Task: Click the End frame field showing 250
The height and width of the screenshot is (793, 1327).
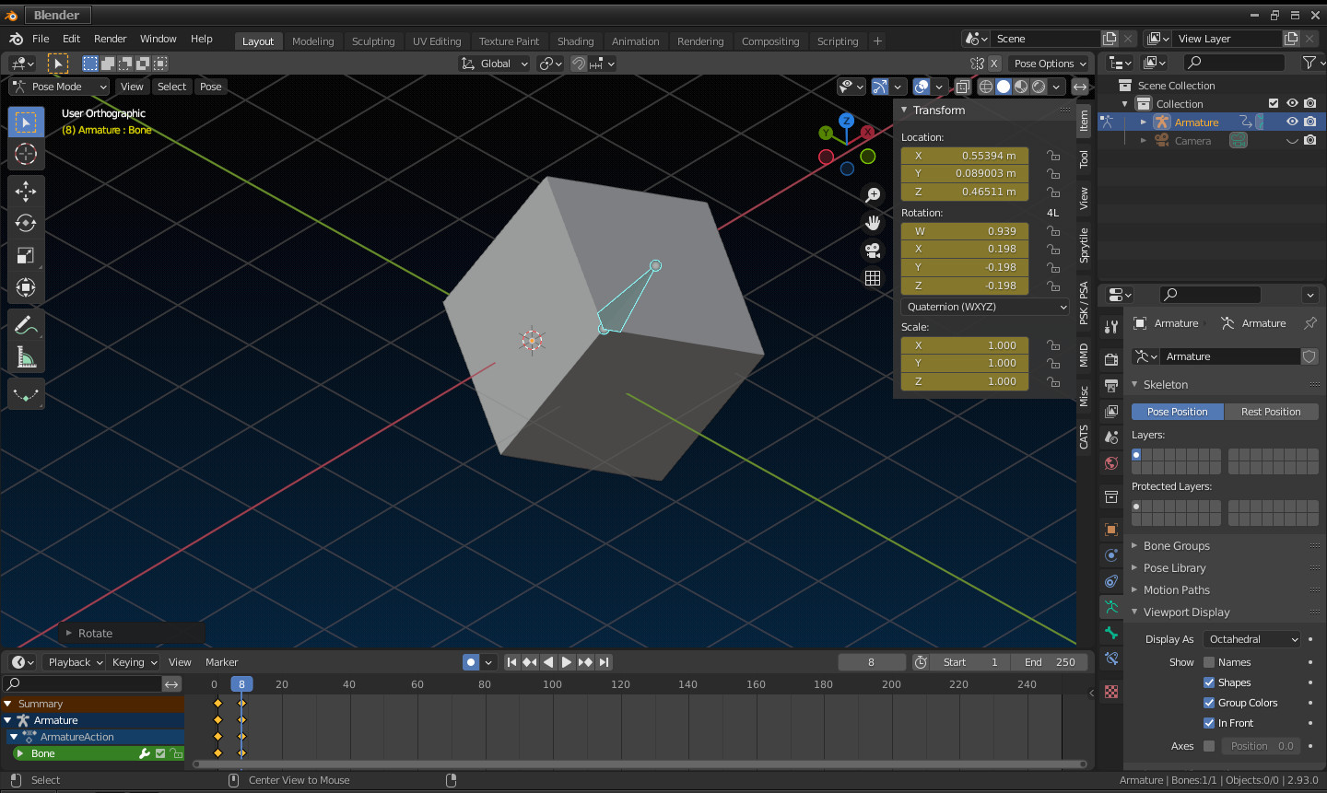Action: coord(1049,661)
